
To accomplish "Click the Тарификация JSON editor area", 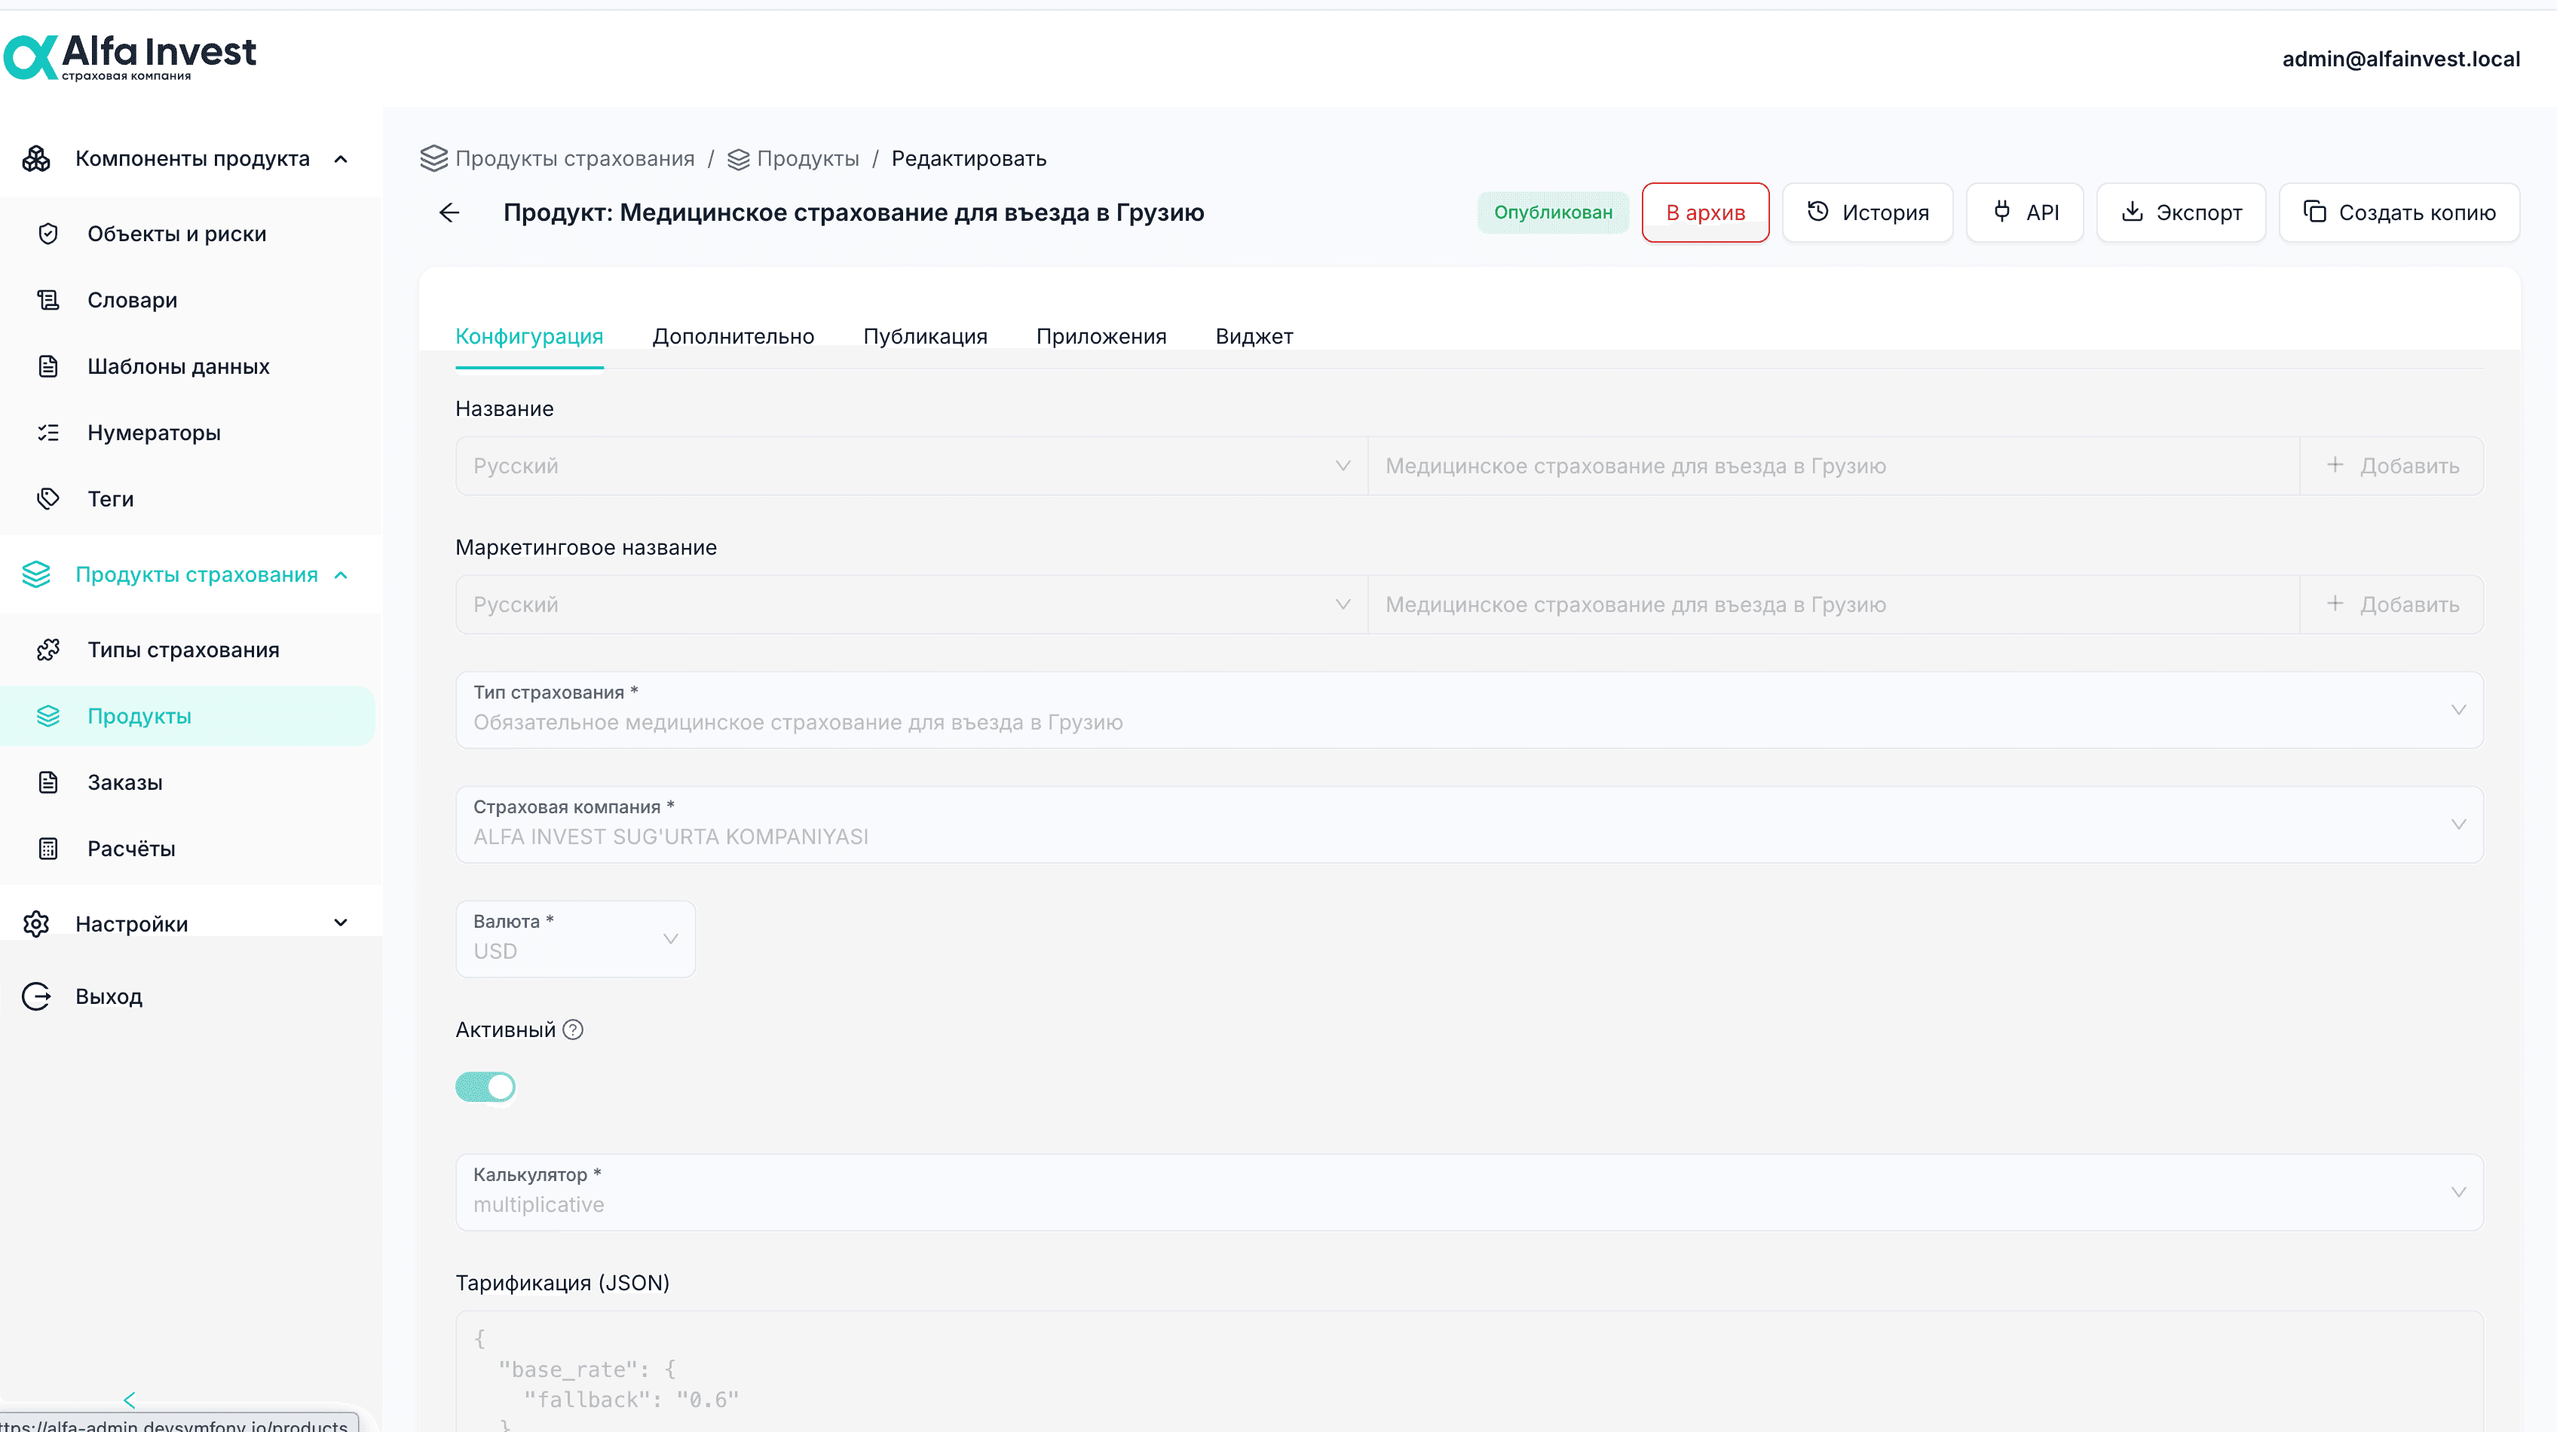I will 1469,1372.
